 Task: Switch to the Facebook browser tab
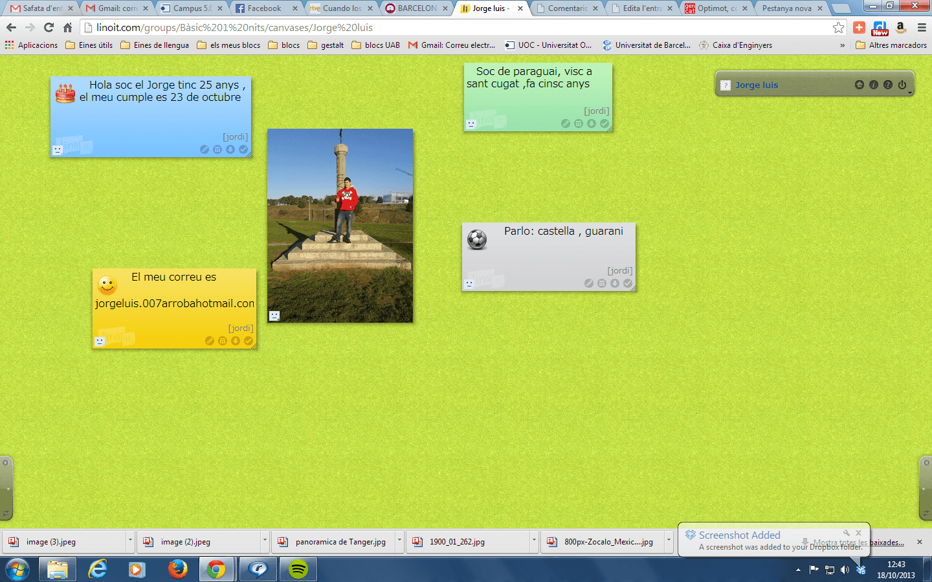(264, 8)
